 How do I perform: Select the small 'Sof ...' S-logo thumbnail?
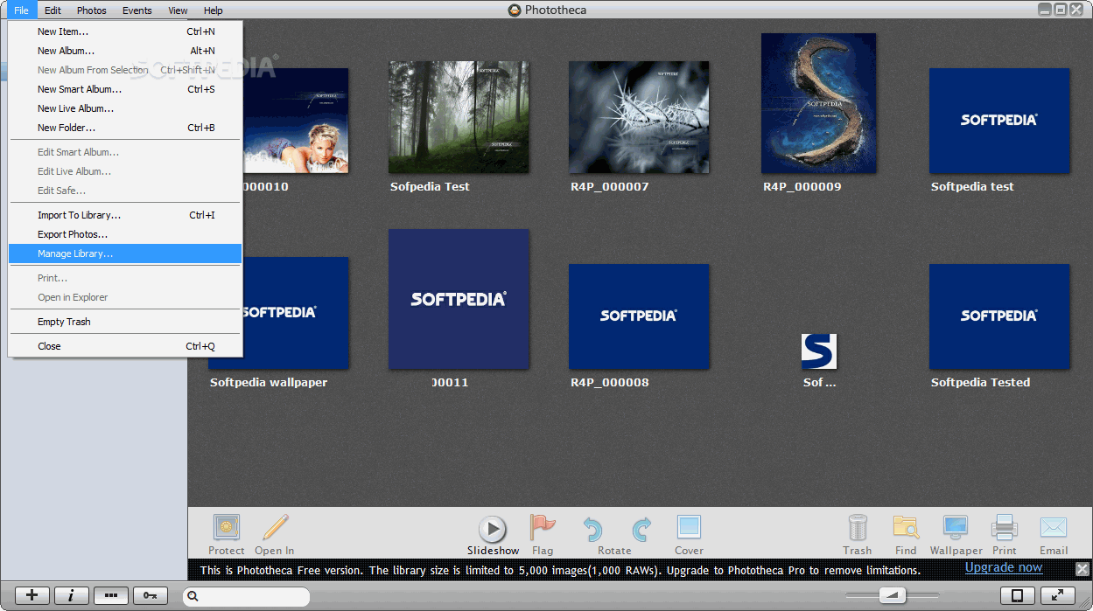[x=819, y=351]
